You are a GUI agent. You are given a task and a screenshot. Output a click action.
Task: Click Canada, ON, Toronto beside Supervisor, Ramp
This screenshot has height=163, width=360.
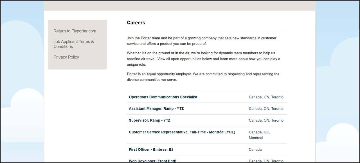point(266,120)
